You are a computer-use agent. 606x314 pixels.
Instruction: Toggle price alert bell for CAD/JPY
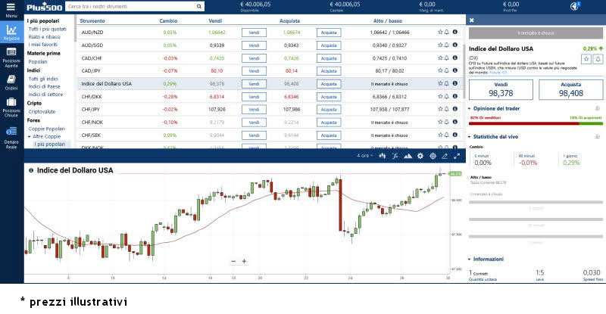click(447, 70)
